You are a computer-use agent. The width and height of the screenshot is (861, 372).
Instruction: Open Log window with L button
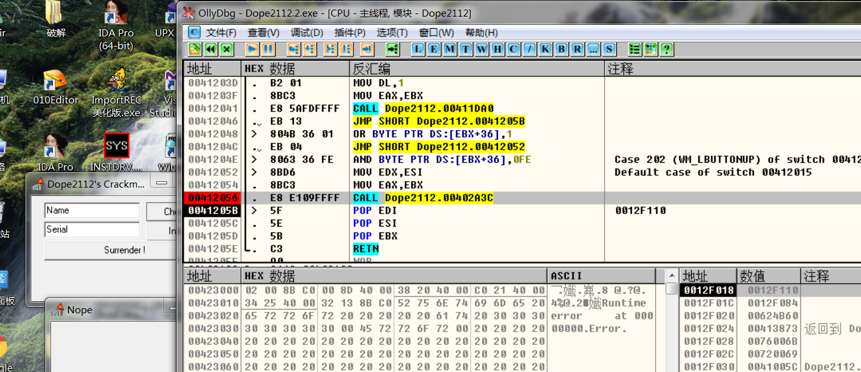pos(418,48)
